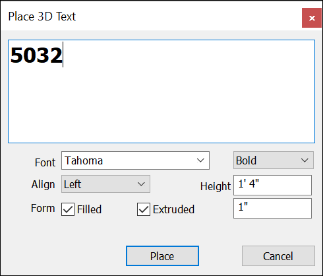Screen dimensions: 323x276
Task: Close the Place 3D Text dialog
Action: pos(312,18)
